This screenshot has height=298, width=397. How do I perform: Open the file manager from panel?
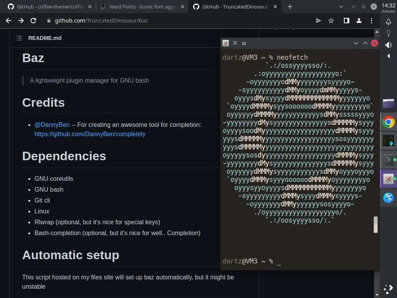pyautogui.click(x=388, y=103)
